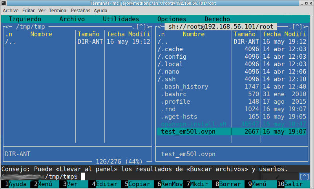Select the .bash_history file
Screen dimensions: 314x189
(x=232, y=86)
